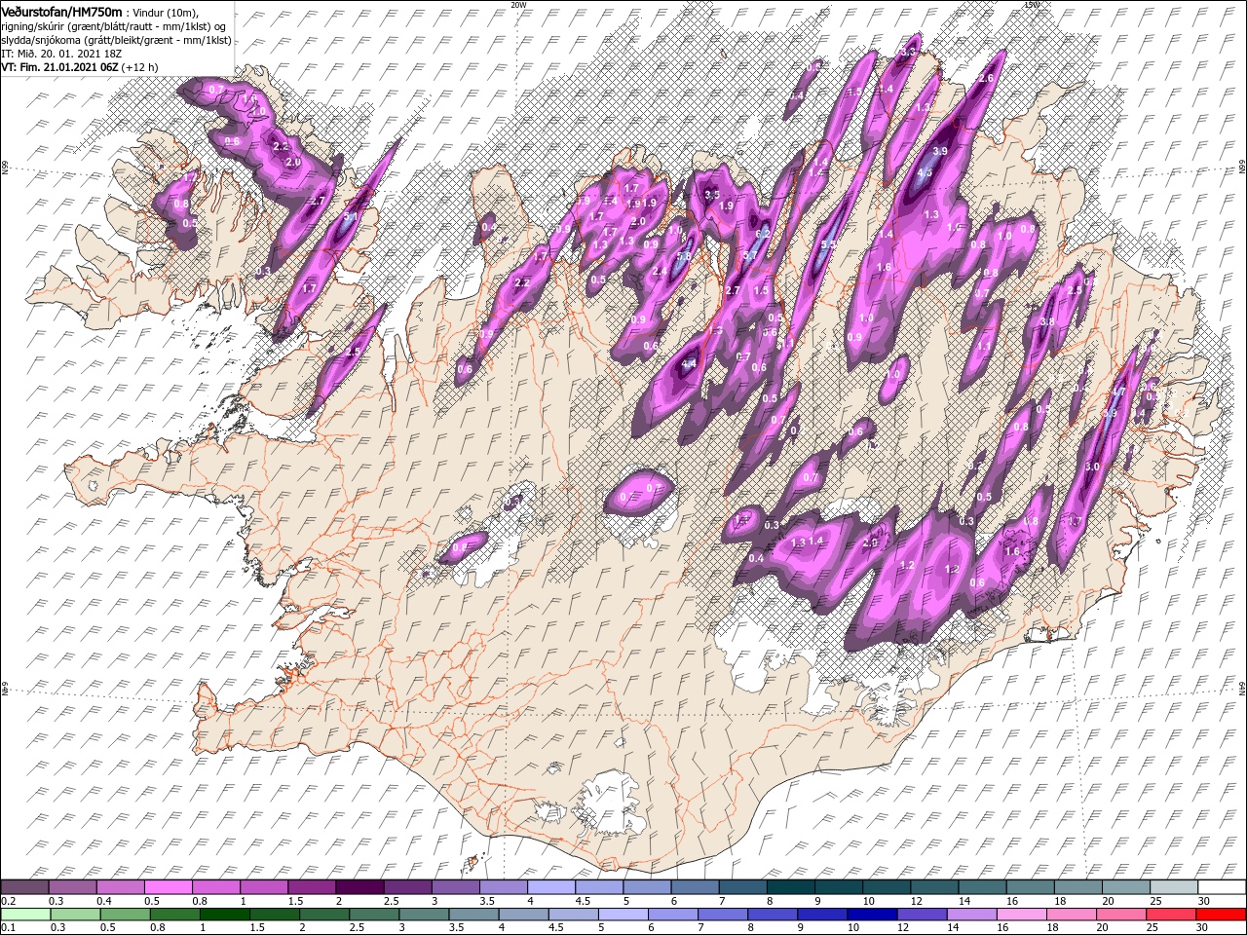Click white upper swatch right of 30
Screen dimensions: 1247x935
(1222, 886)
